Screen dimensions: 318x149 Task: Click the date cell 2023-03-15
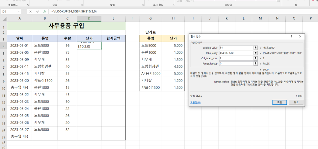19,74
